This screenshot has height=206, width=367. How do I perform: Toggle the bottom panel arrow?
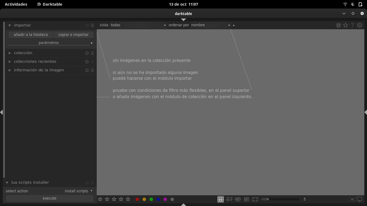183,205
